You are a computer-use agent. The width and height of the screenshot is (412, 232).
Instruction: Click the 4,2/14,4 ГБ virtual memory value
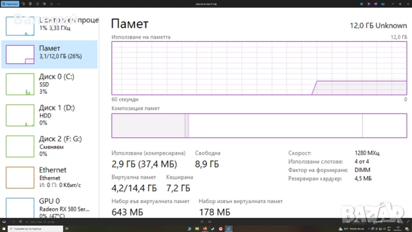click(x=134, y=188)
